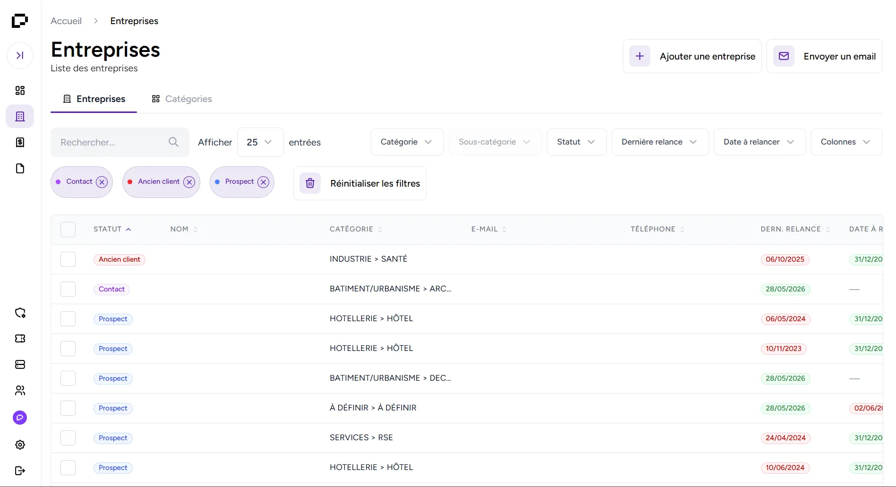Go to Accueil breadcrumb link
896x487 pixels.
point(66,21)
